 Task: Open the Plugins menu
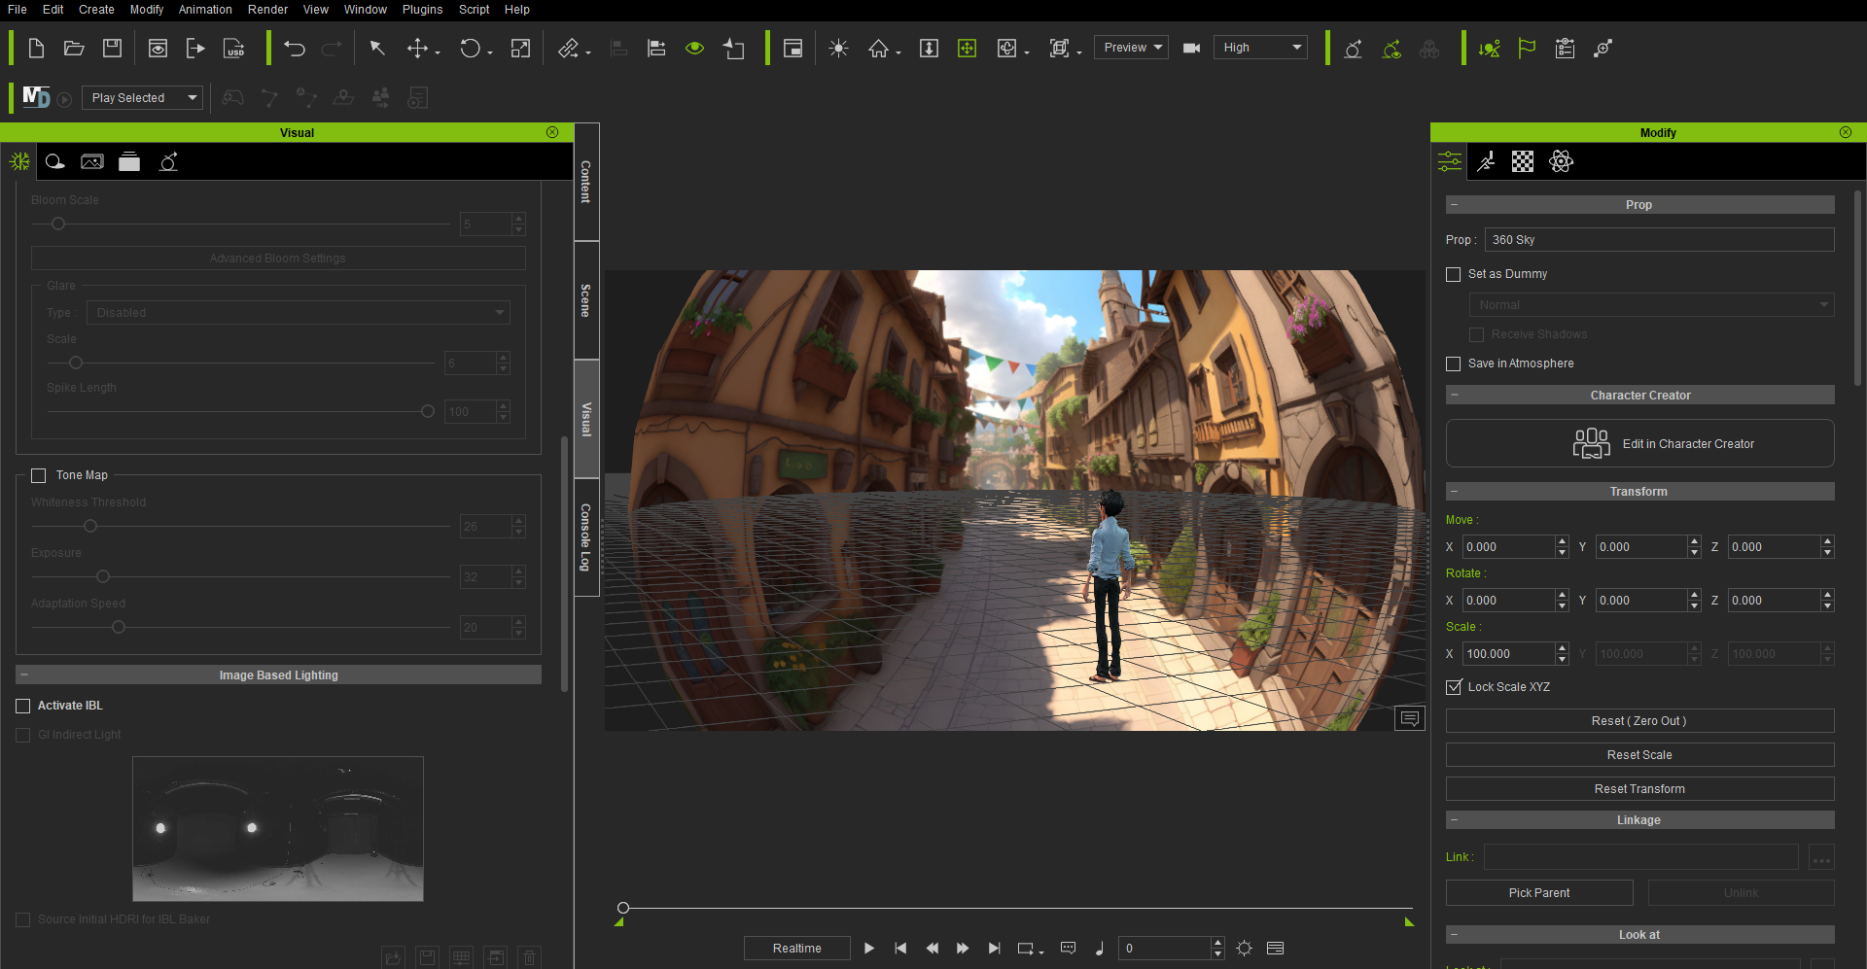422,10
